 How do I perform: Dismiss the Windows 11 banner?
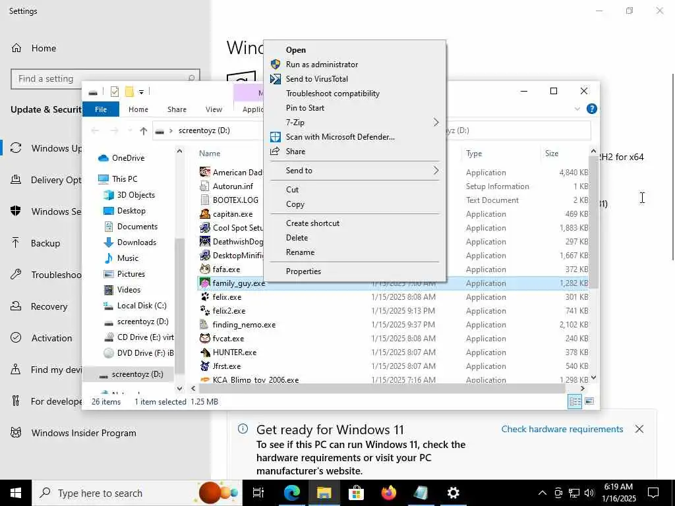pyautogui.click(x=639, y=429)
